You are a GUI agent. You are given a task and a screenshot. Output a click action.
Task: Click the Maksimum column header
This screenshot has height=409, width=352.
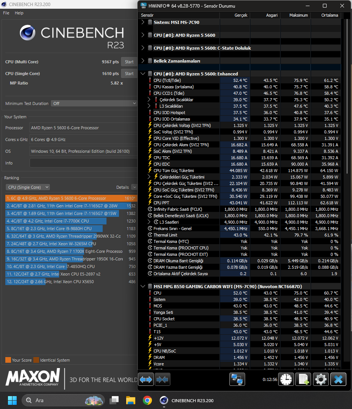(x=296, y=15)
